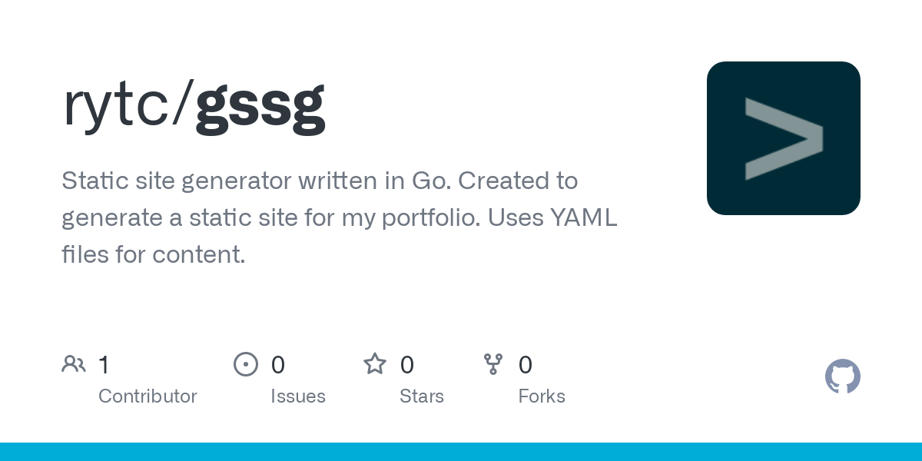
Task: Click the "Contributor" label
Action: coord(148,396)
